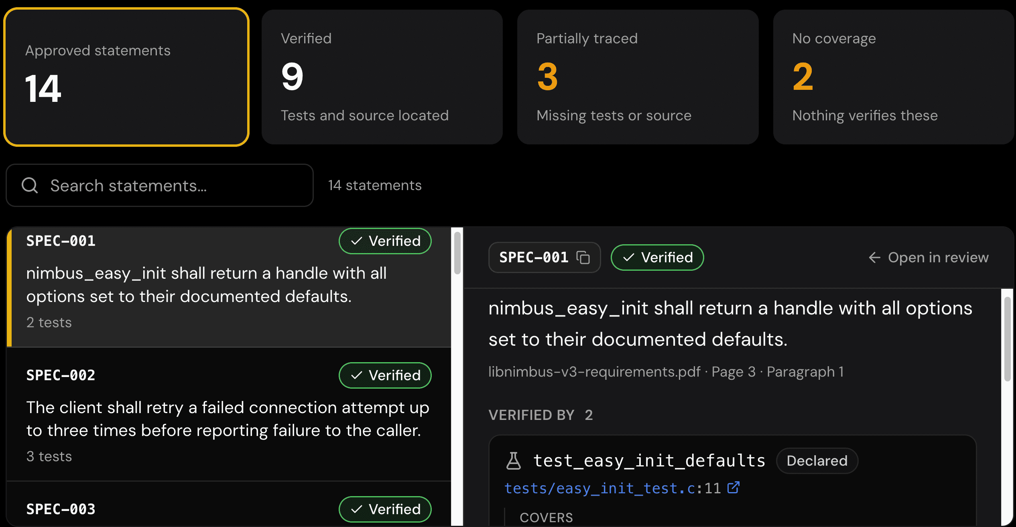Click the nimbus_easy_init statement text in the detail panel
1016x527 pixels.
730,324
